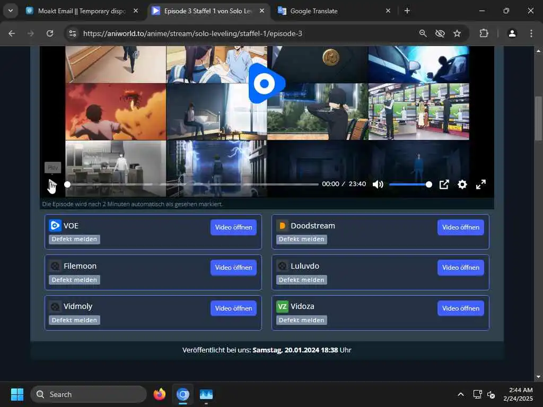Close the Moakt Email tab
543x407 pixels.
pos(136,11)
